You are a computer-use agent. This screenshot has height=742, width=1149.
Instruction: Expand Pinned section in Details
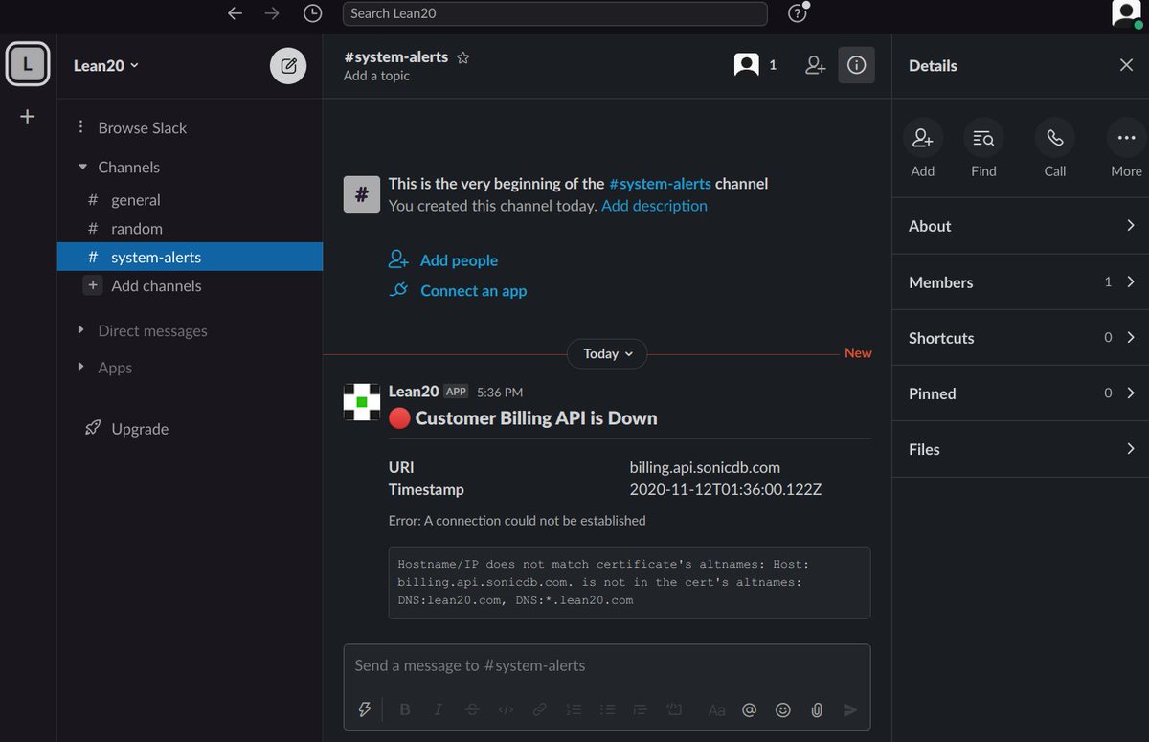(1021, 393)
